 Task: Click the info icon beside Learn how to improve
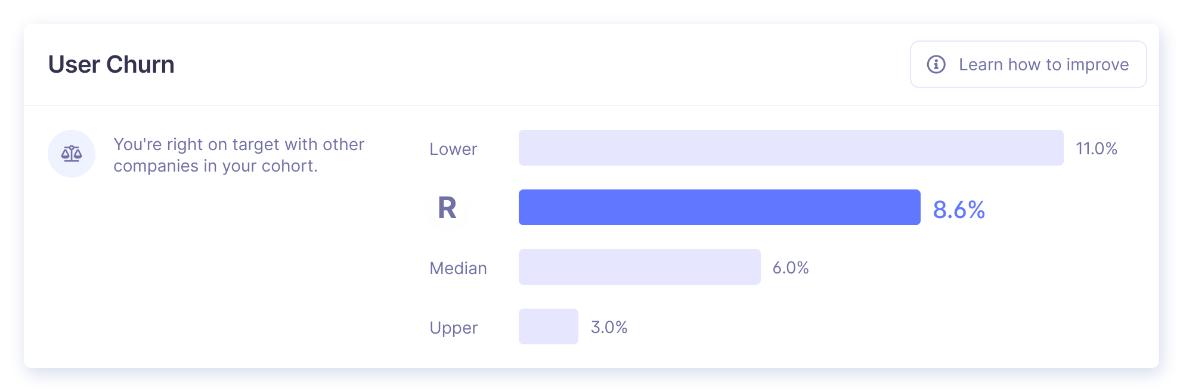[x=936, y=64]
